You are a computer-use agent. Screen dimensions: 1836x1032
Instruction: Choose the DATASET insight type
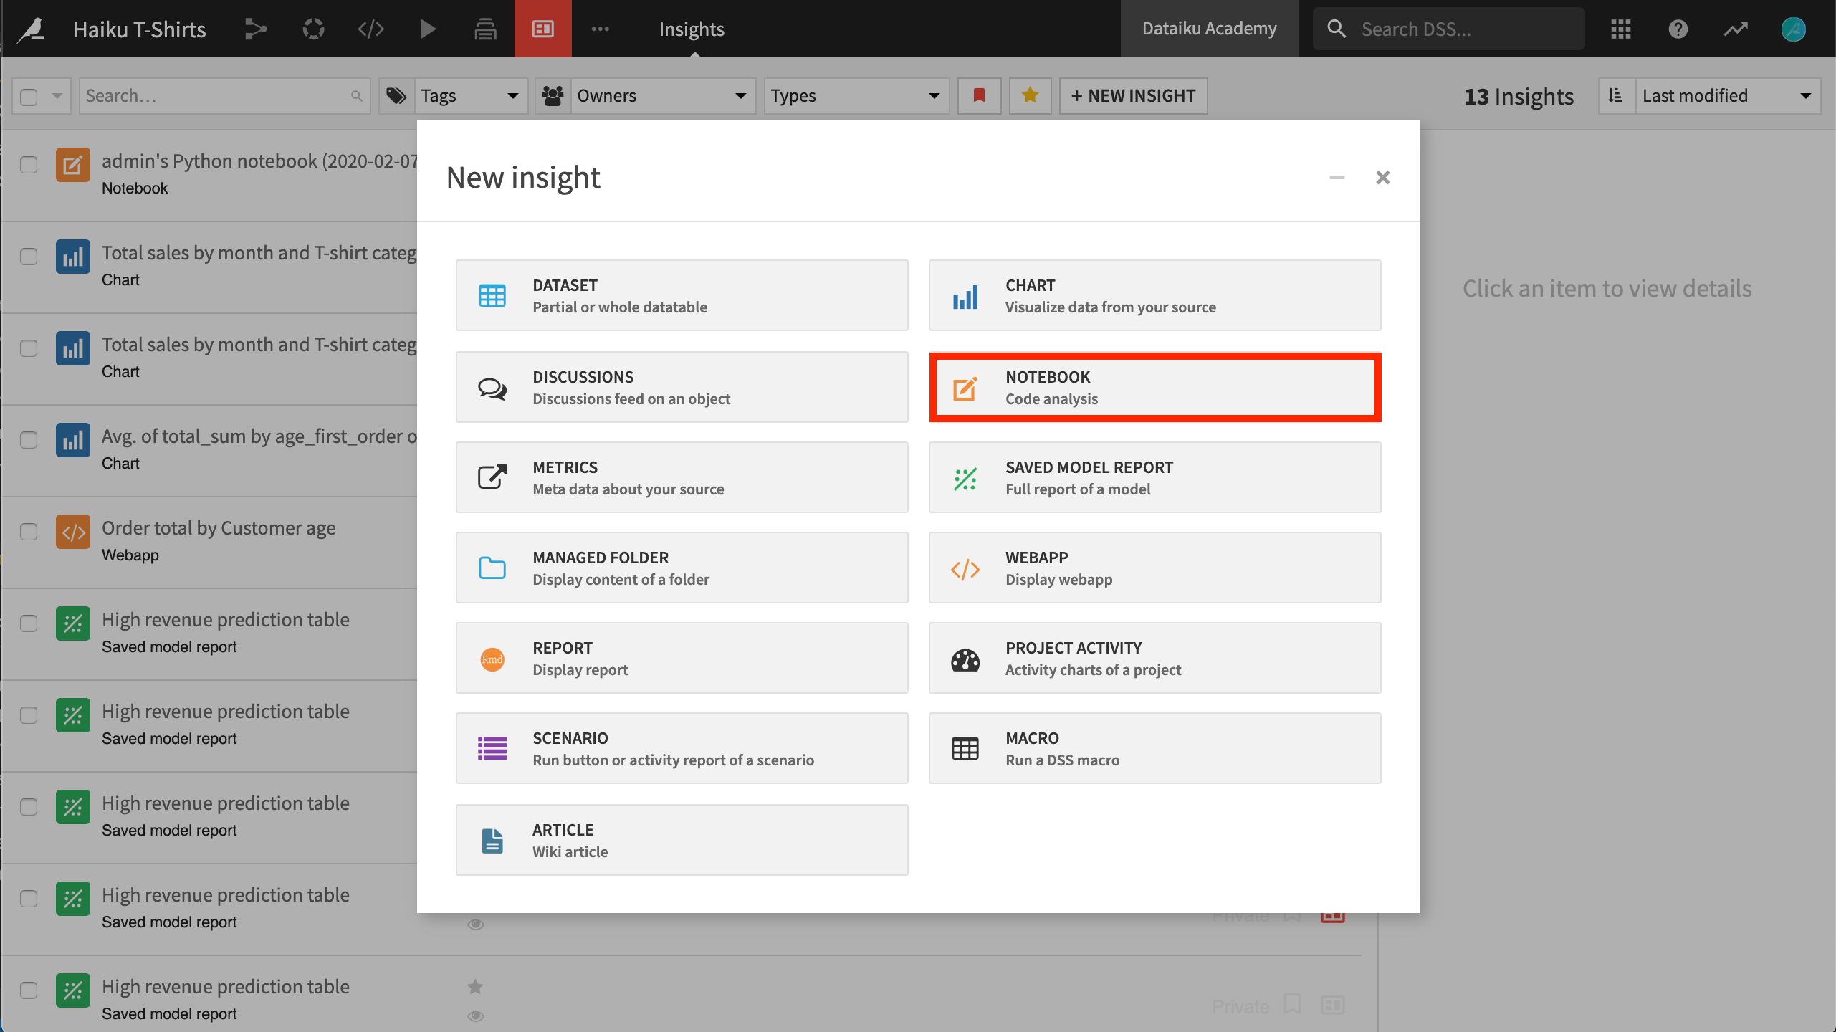(x=682, y=295)
